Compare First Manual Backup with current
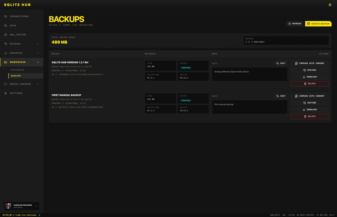This screenshot has width=337, height=217. click(x=309, y=96)
